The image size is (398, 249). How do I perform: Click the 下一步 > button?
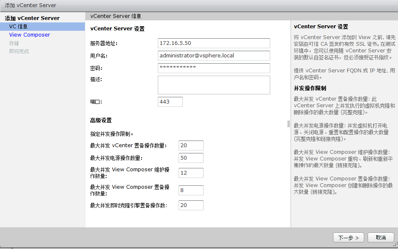[x=348, y=238]
